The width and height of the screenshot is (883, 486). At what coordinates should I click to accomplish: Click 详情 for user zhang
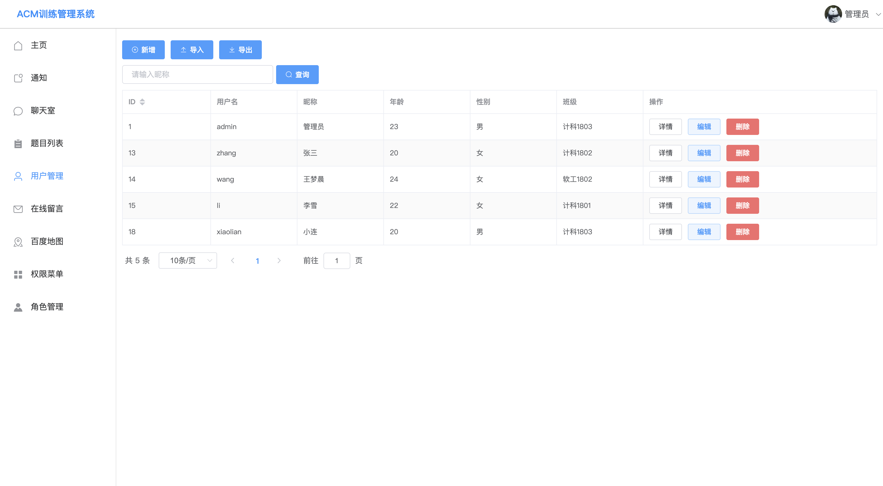(665, 153)
